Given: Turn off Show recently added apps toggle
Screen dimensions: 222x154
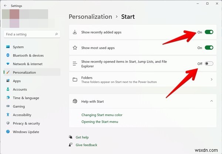Looking at the screenshot, I should (x=209, y=32).
